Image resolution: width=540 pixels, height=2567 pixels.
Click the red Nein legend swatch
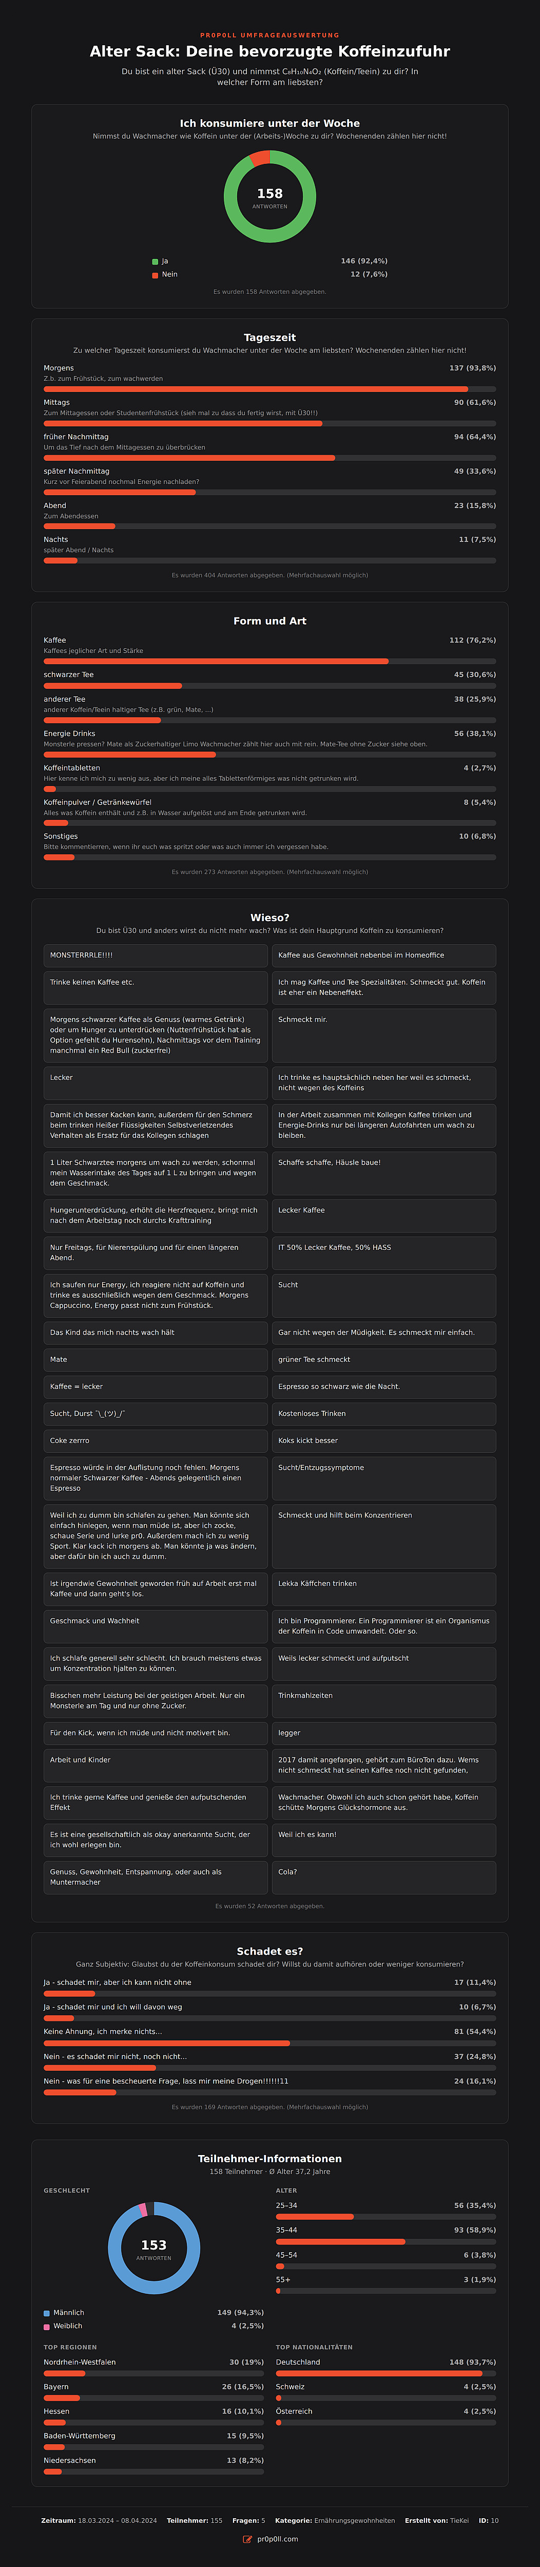[155, 275]
